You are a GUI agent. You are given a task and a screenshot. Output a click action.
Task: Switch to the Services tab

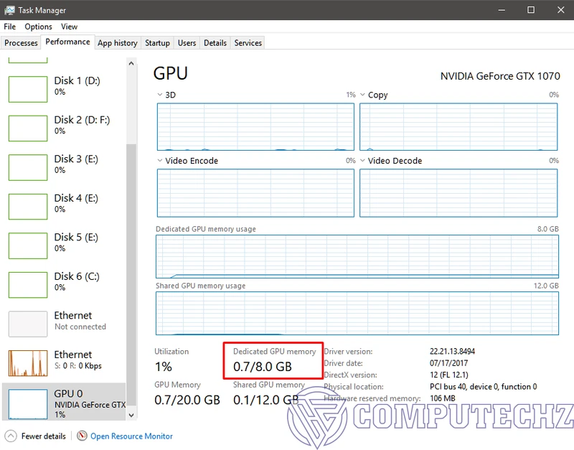pyautogui.click(x=248, y=43)
